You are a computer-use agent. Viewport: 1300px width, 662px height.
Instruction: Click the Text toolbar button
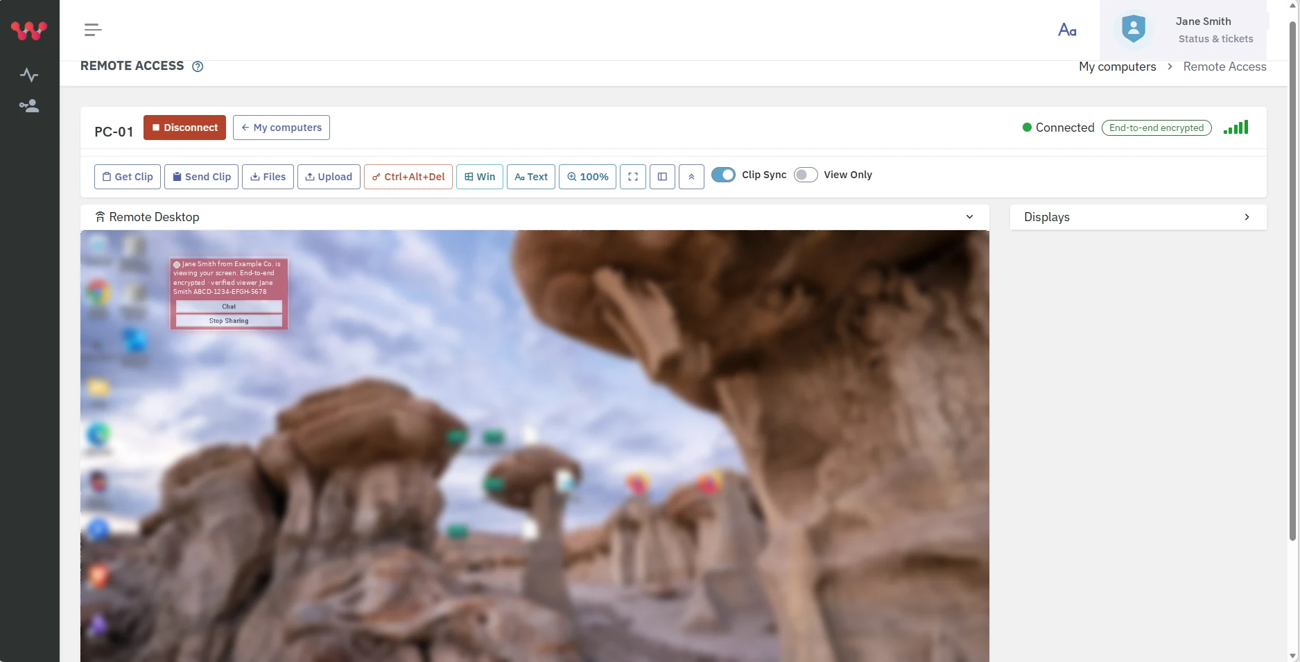pos(531,177)
